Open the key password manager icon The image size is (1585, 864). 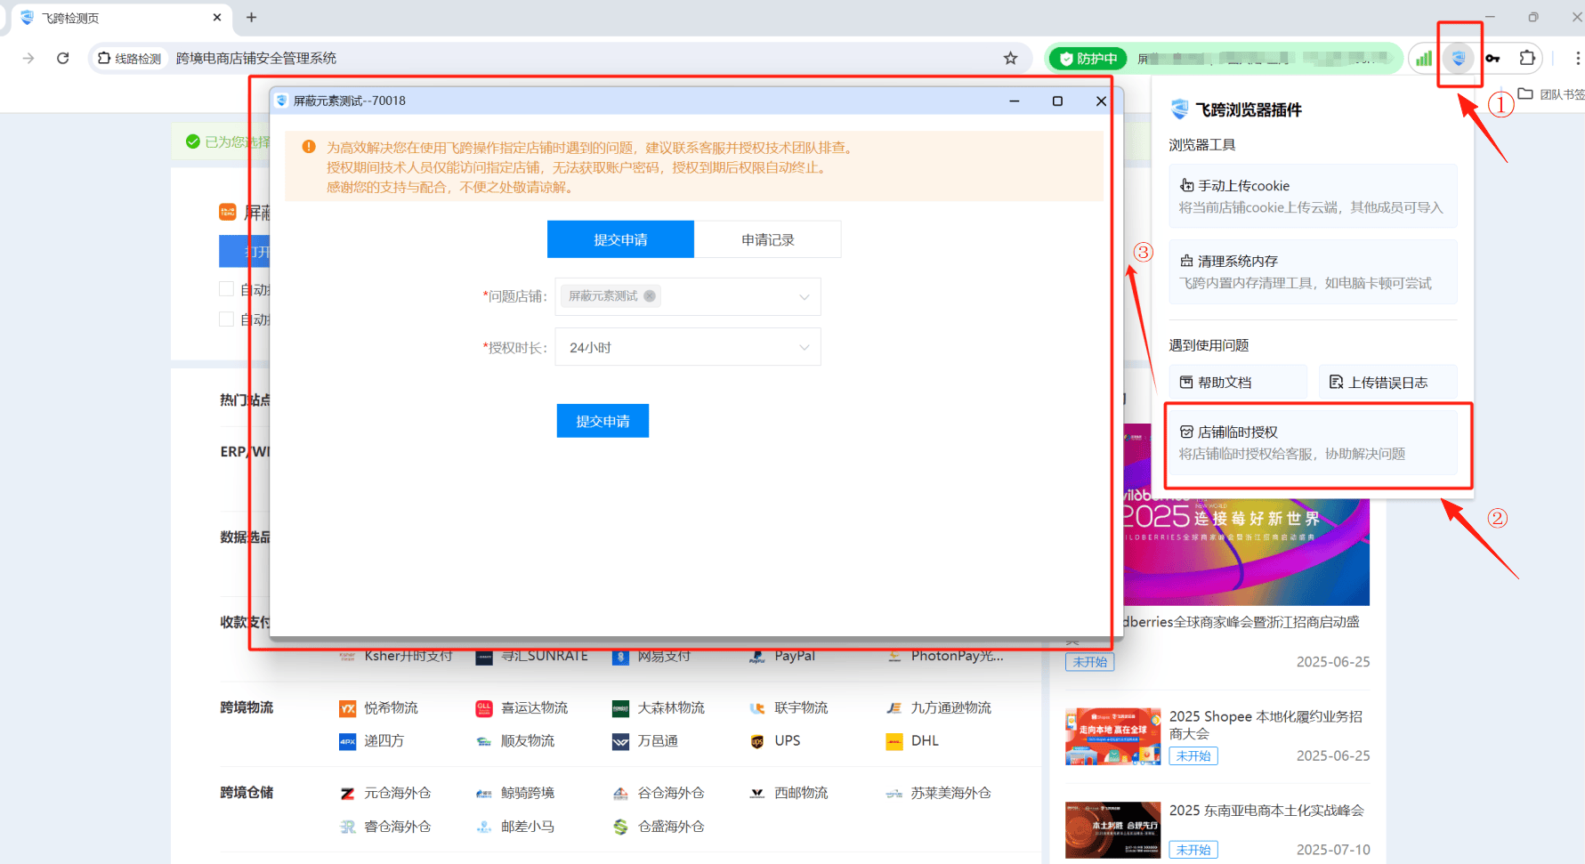(1492, 59)
